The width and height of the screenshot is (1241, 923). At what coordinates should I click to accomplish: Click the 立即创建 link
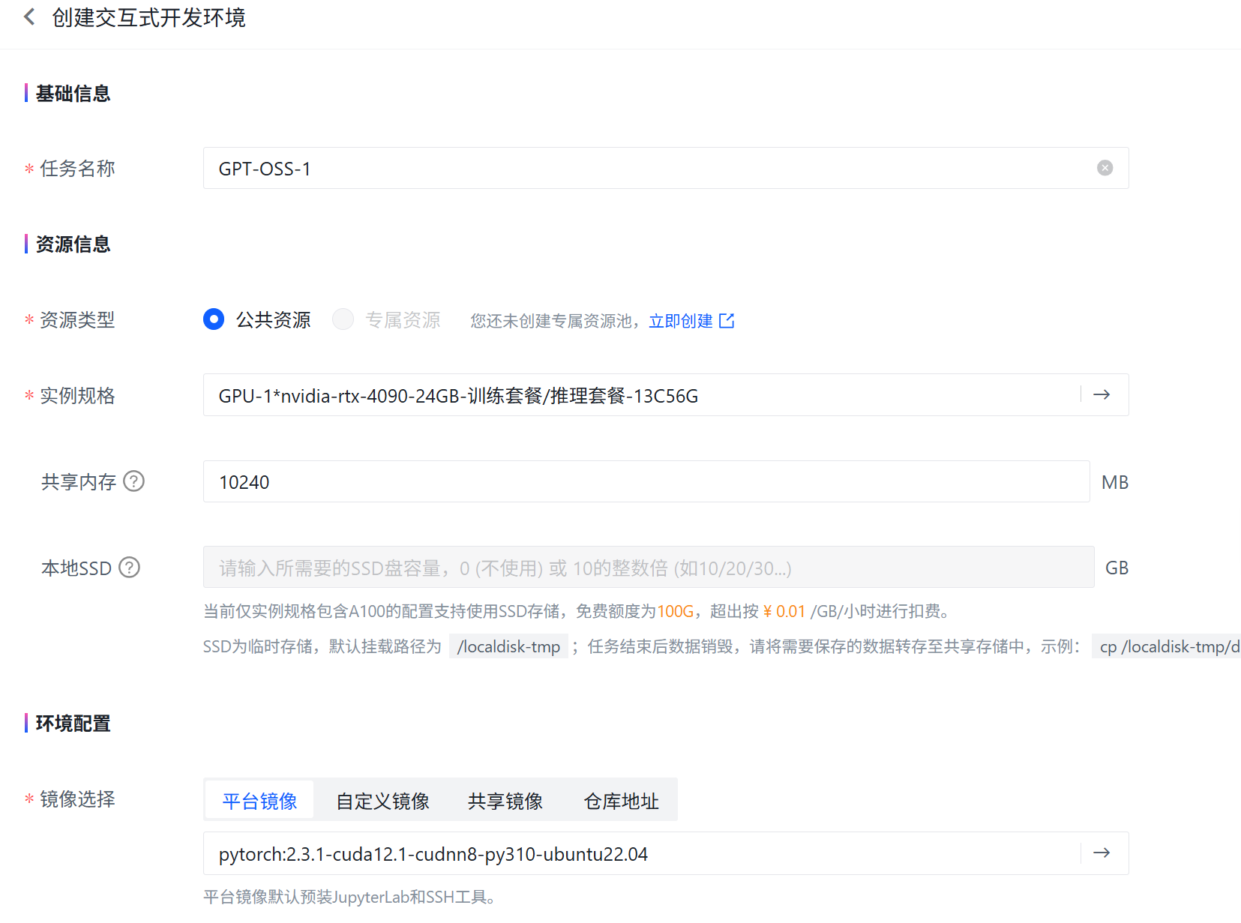click(681, 321)
